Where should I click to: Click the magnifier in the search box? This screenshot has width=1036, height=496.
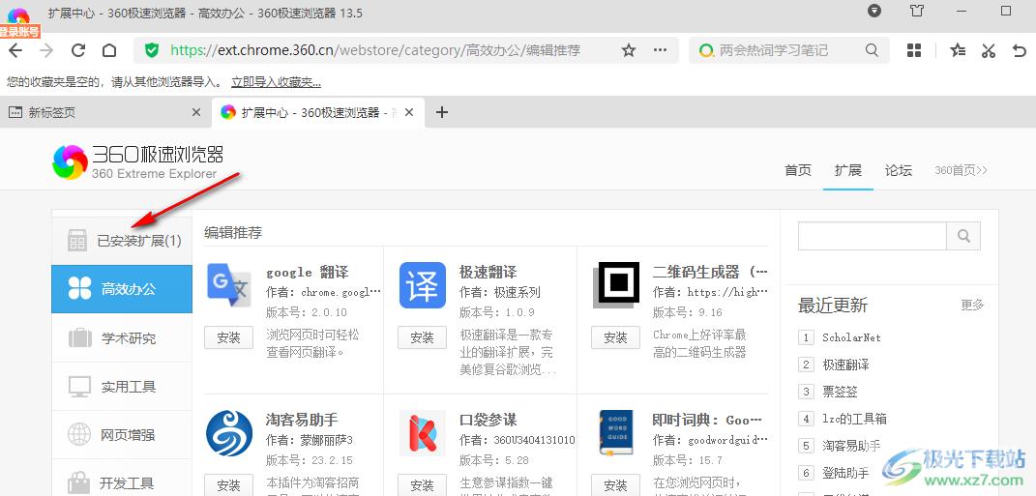point(873,50)
